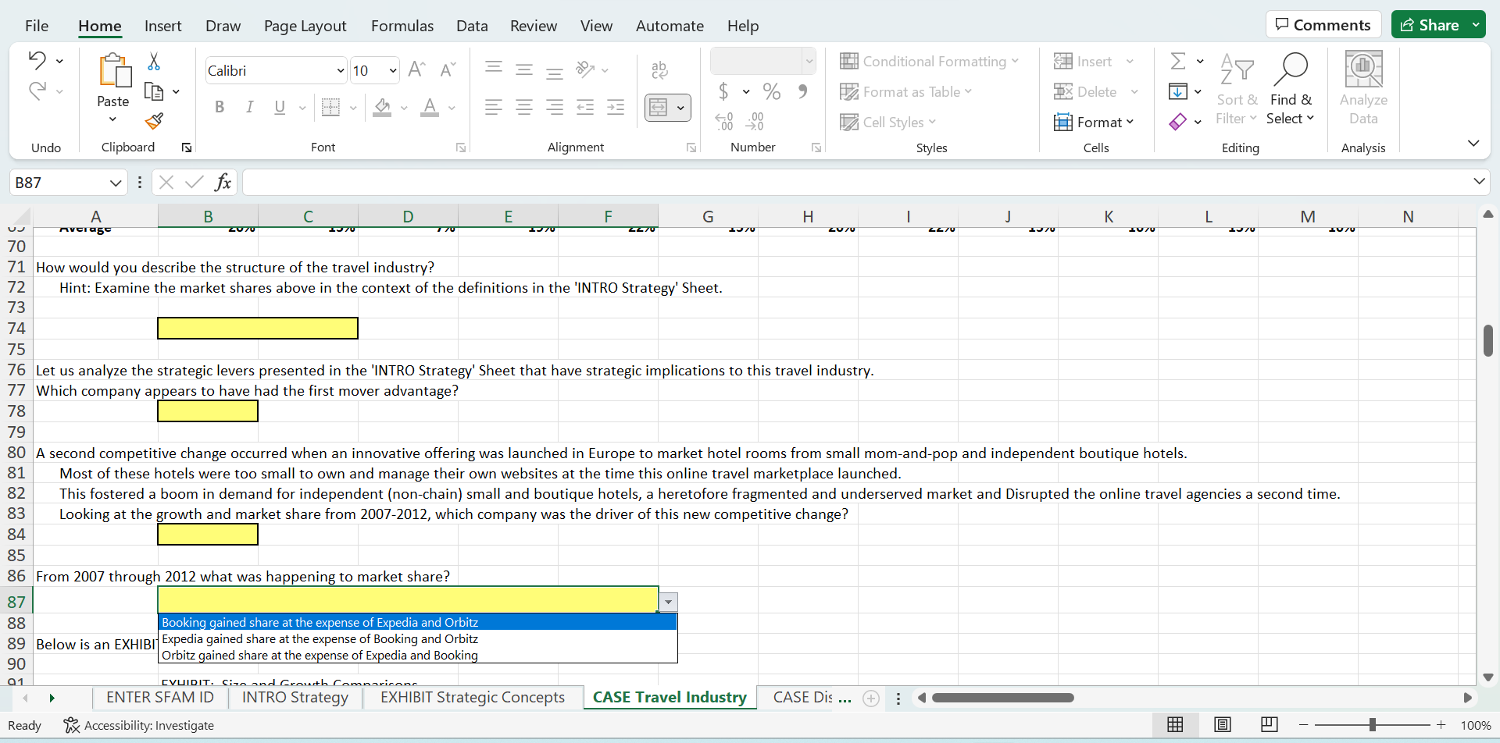This screenshot has height=743, width=1500.
Task: Switch to Insert ribbon tab
Action: (x=162, y=26)
